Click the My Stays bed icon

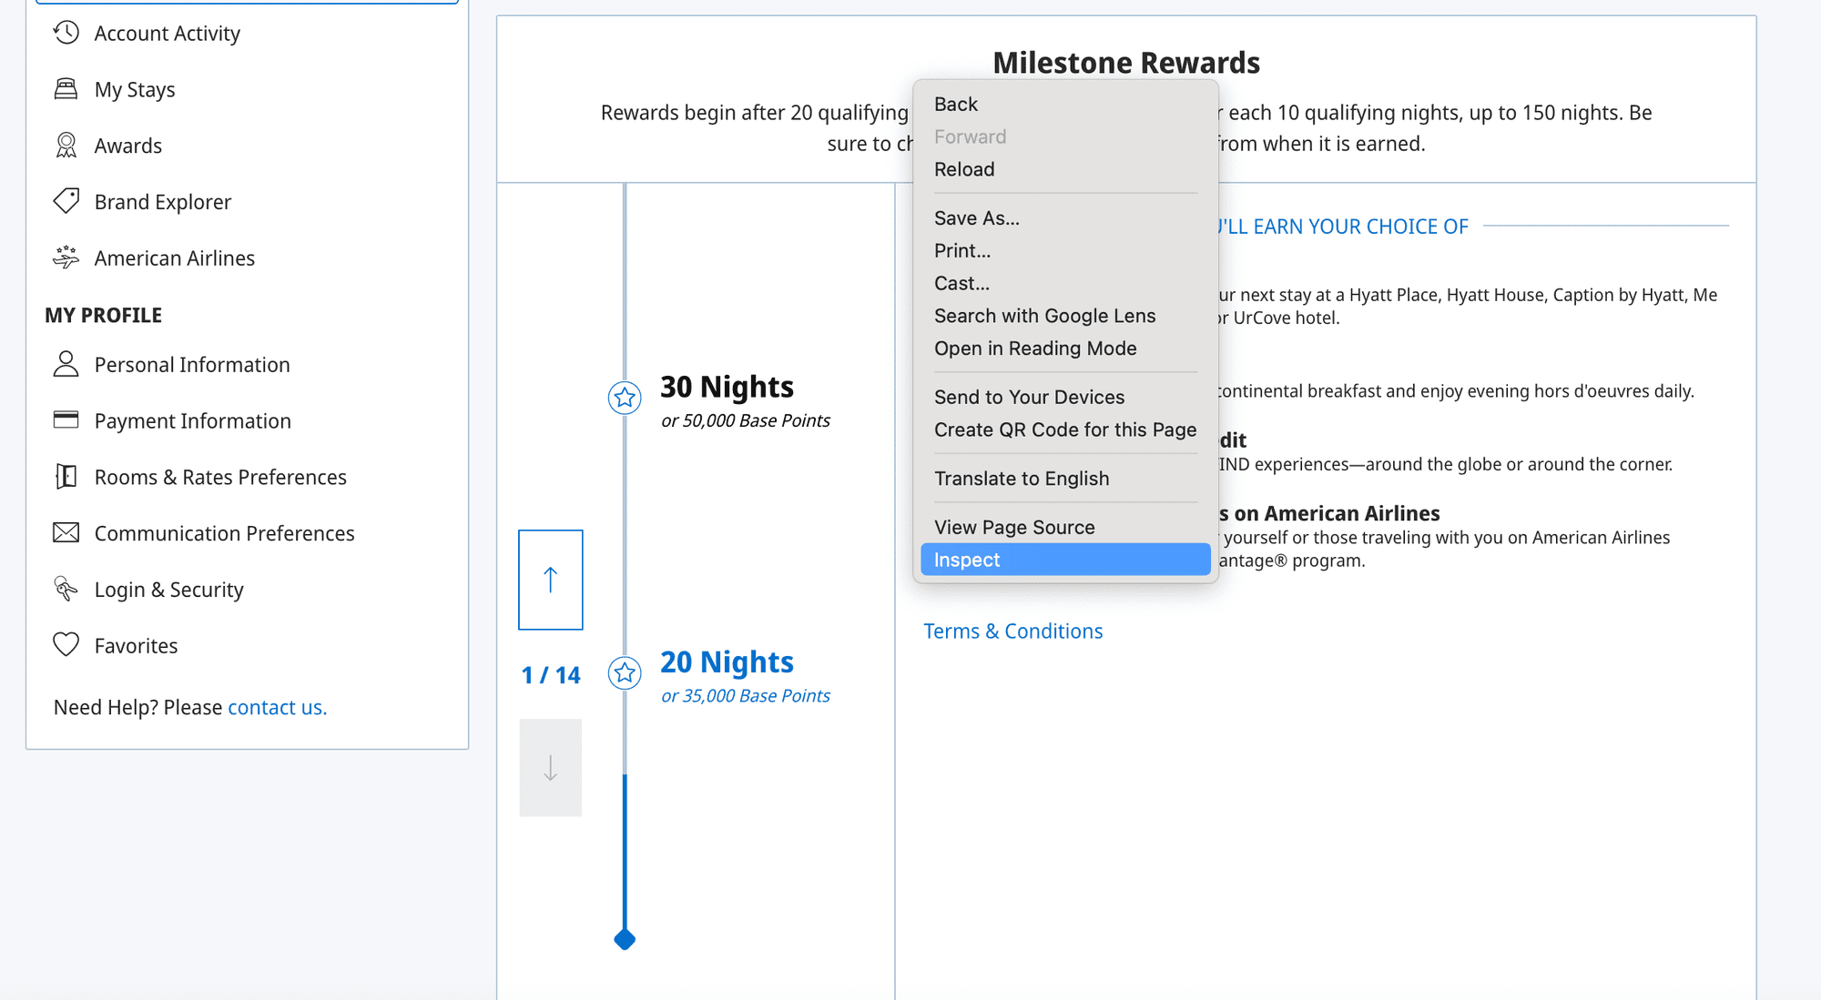pos(66,89)
